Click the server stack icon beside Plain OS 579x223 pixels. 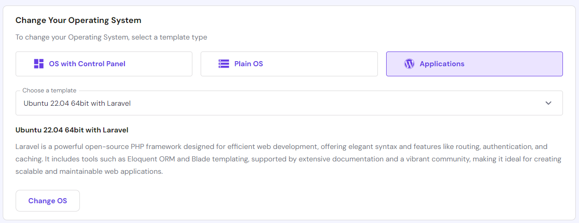coord(224,64)
